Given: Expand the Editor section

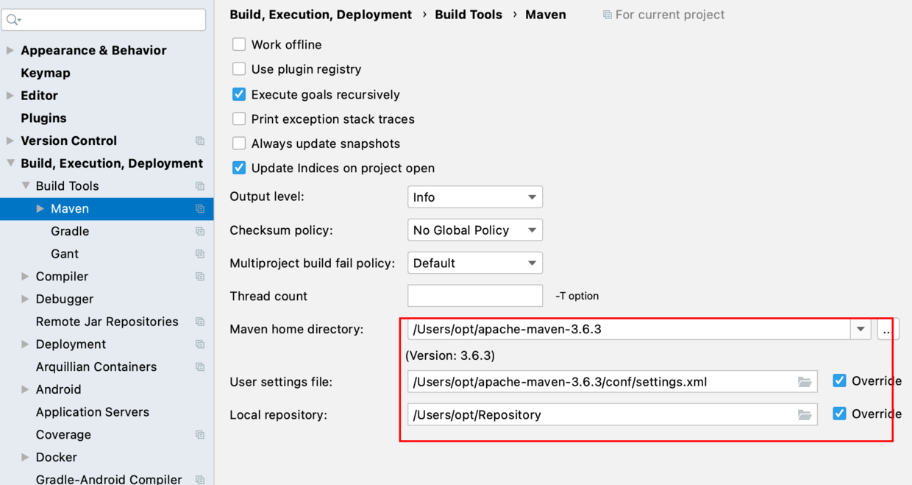Looking at the screenshot, I should (x=10, y=96).
